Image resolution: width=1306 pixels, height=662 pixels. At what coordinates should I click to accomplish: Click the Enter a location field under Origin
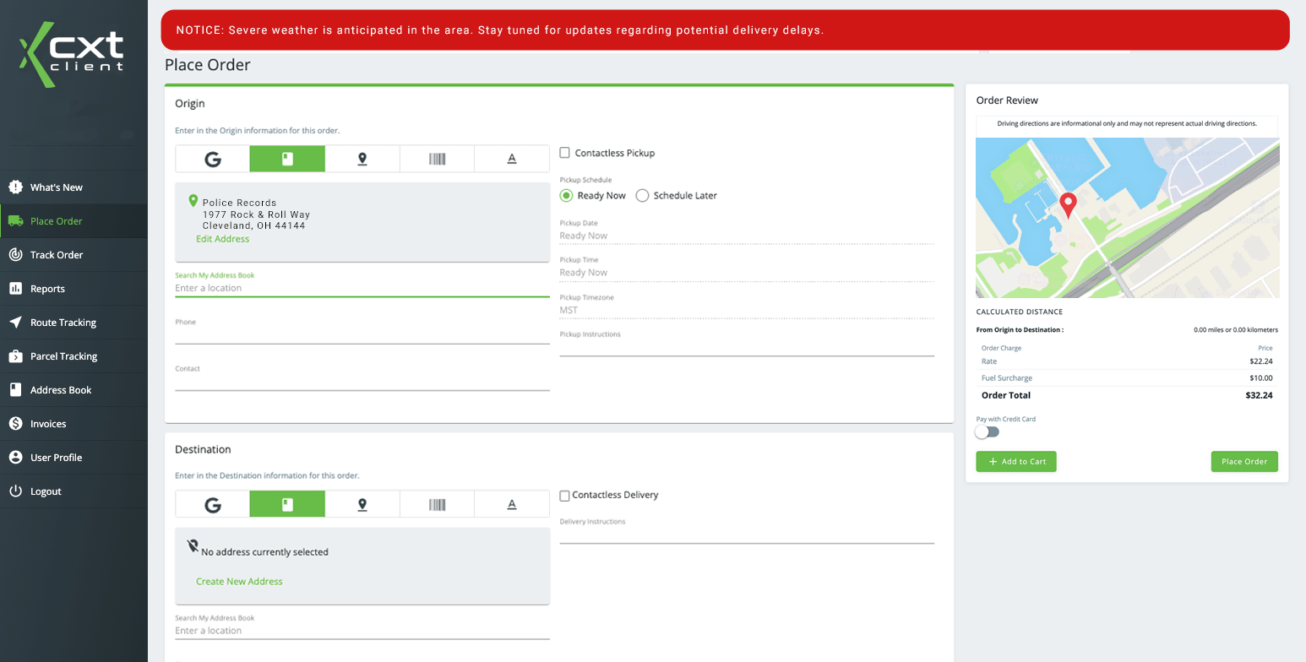point(362,287)
